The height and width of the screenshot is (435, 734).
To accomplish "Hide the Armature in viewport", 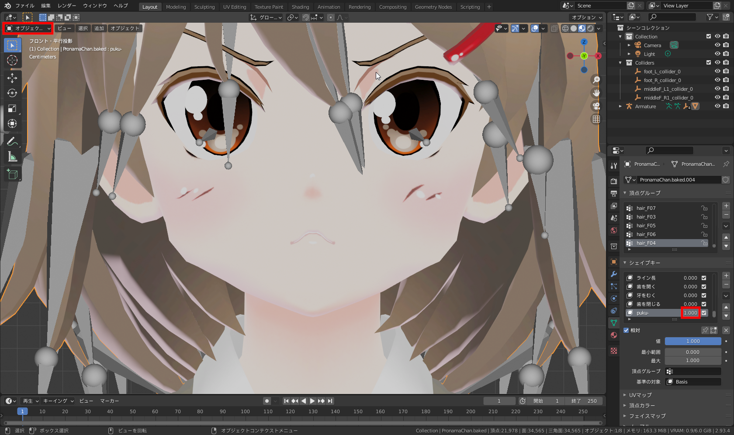I will click(x=717, y=106).
